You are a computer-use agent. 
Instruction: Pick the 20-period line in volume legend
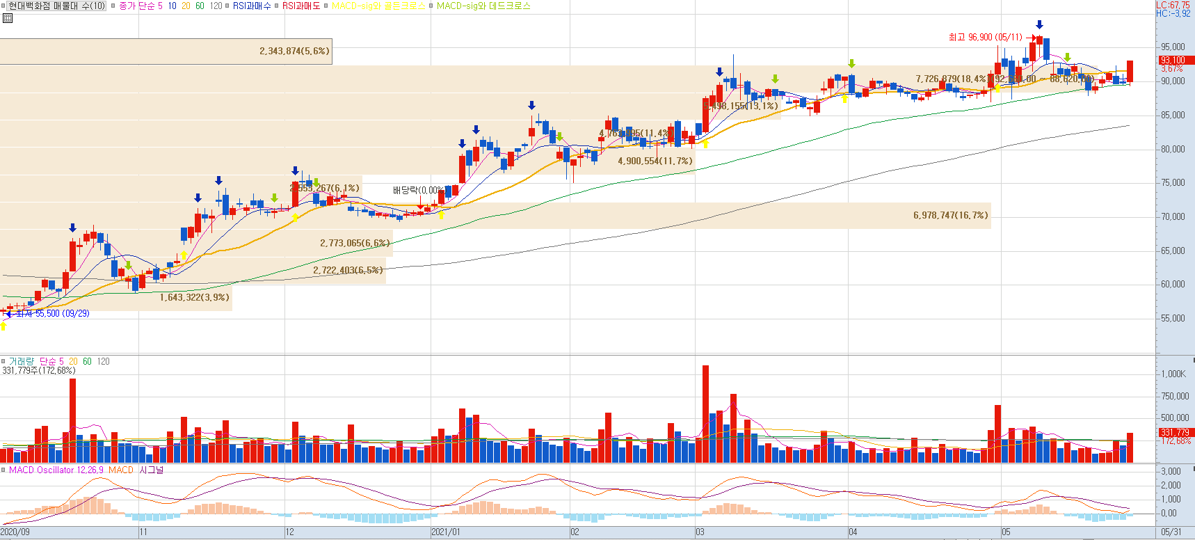(73, 361)
